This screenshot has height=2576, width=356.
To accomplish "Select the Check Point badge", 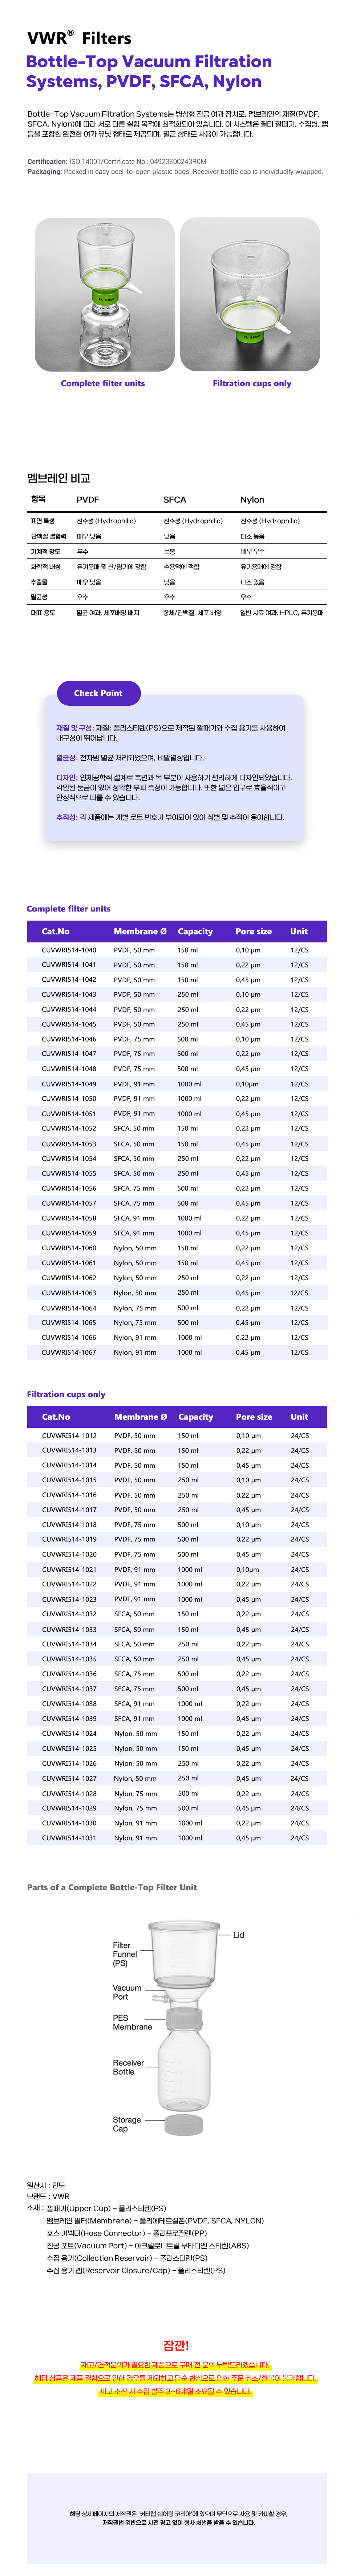I will [98, 692].
